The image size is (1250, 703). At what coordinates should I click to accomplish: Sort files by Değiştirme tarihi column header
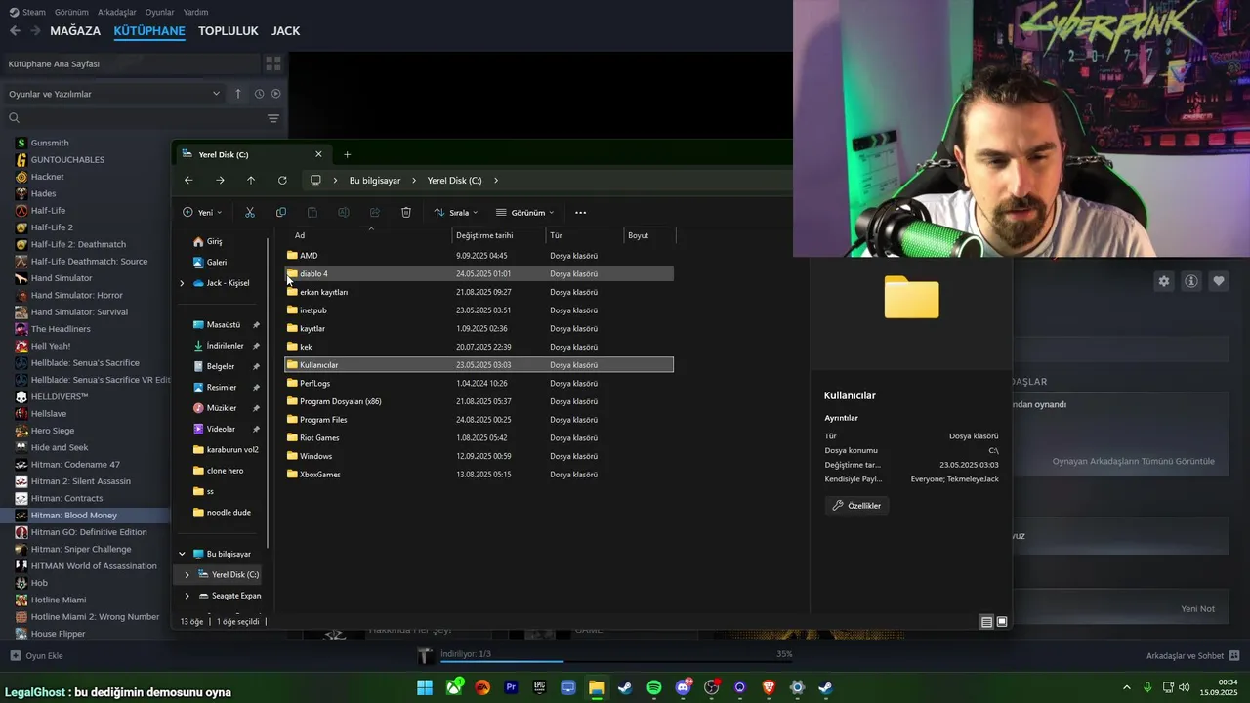click(x=499, y=235)
